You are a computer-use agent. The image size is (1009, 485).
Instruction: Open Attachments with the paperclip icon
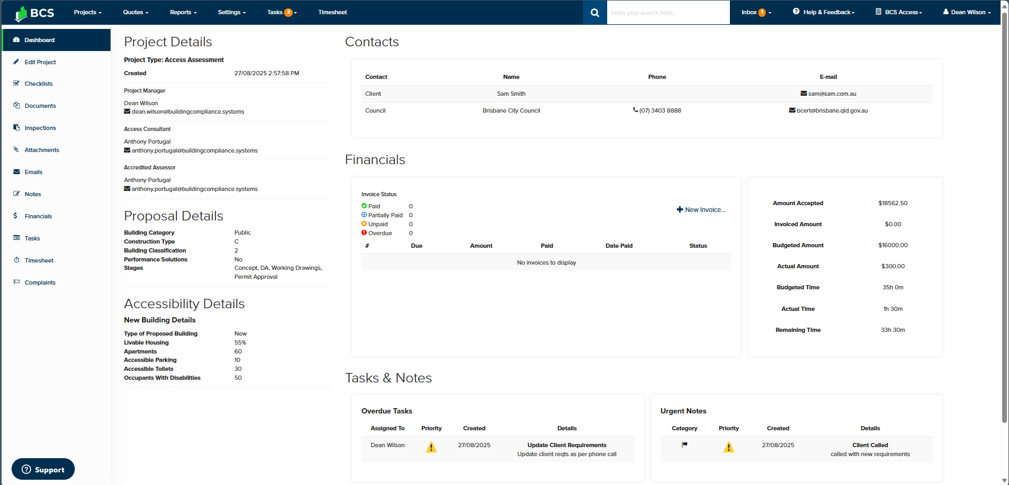coord(42,150)
